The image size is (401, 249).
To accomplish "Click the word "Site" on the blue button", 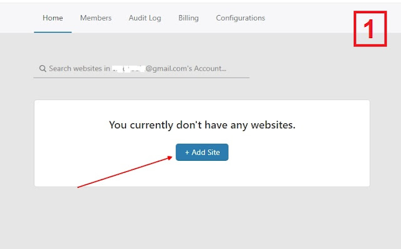I will (x=213, y=153).
